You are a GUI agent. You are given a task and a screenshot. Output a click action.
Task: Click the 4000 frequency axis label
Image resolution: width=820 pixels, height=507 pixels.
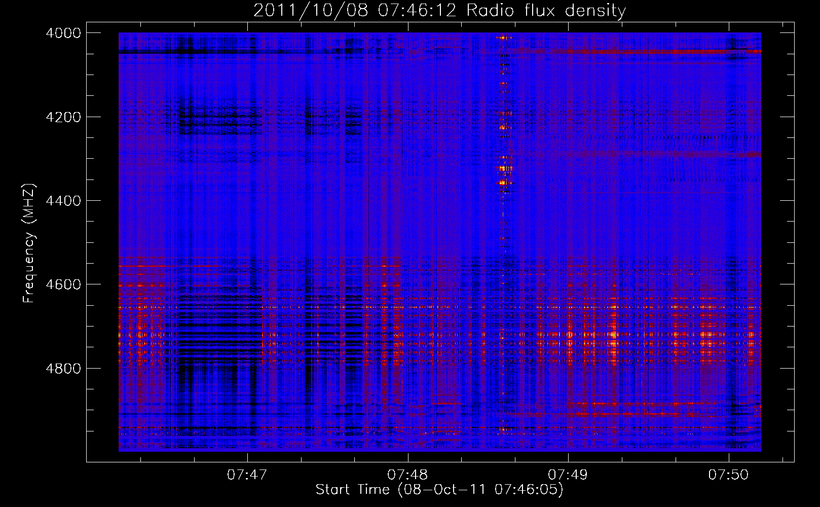tap(63, 33)
